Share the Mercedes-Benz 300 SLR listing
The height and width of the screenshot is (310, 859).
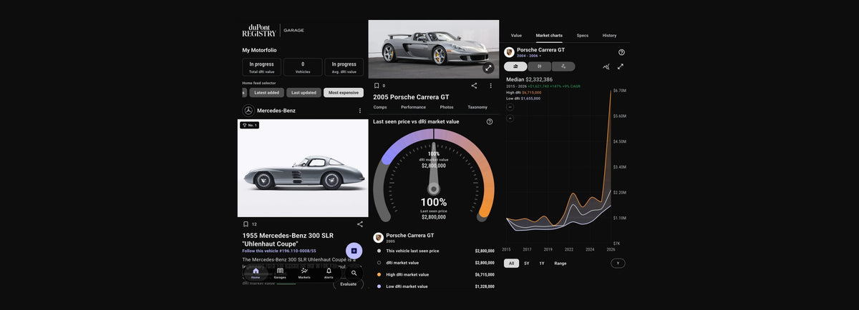tap(359, 224)
